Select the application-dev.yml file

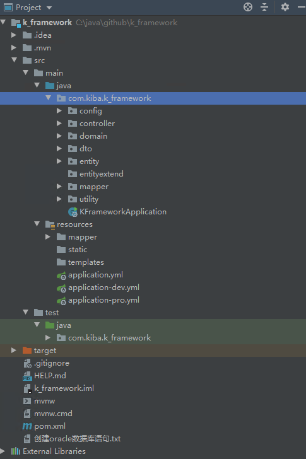point(103,288)
